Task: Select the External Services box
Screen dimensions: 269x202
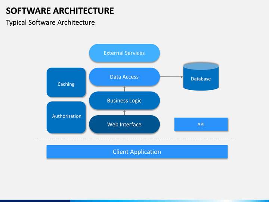Action: click(124, 53)
